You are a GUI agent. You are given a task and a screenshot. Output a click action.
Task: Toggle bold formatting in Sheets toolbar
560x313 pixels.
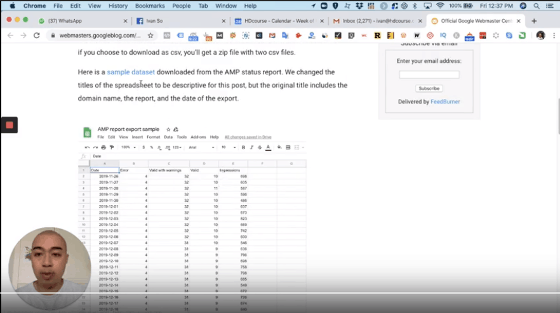click(243, 147)
